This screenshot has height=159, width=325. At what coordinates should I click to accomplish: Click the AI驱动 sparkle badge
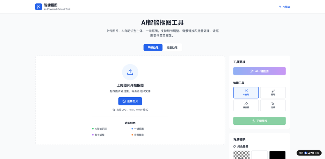pyautogui.click(x=284, y=7)
